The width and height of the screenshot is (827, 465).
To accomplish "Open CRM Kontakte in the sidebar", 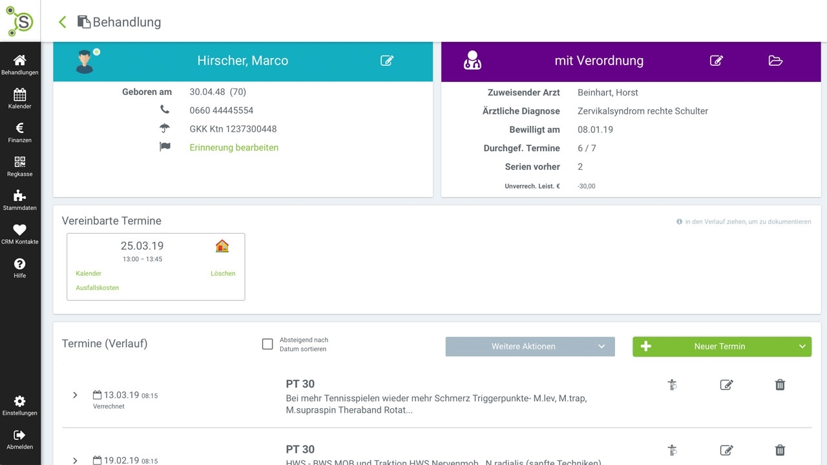I will (x=20, y=234).
